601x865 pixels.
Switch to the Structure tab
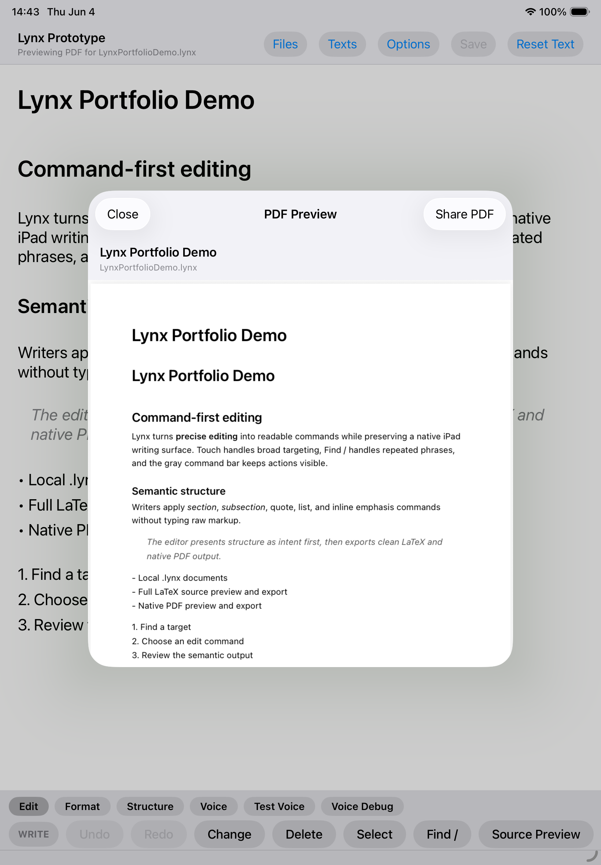click(x=150, y=806)
